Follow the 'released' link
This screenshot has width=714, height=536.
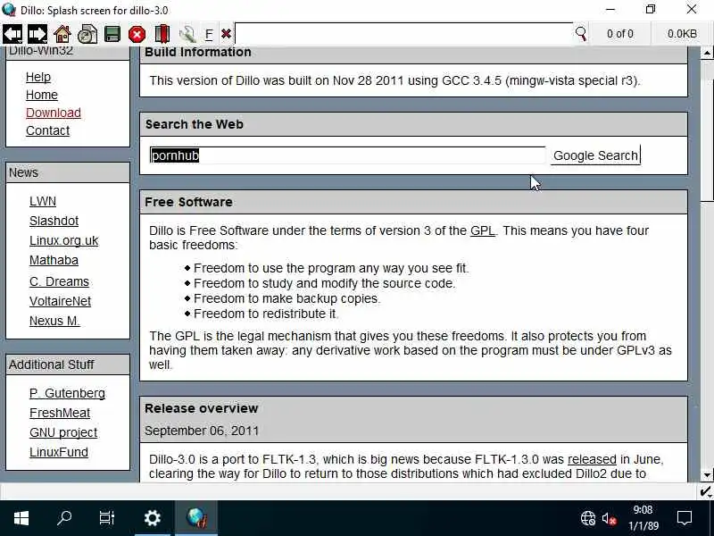pyautogui.click(x=592, y=459)
